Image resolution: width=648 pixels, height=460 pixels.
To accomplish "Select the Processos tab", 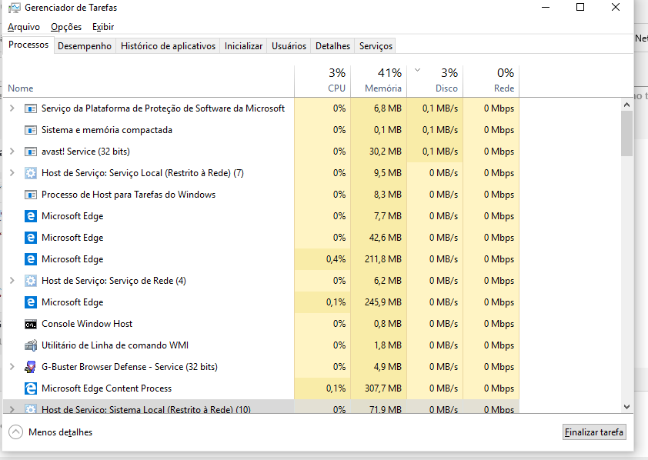I will click(28, 45).
